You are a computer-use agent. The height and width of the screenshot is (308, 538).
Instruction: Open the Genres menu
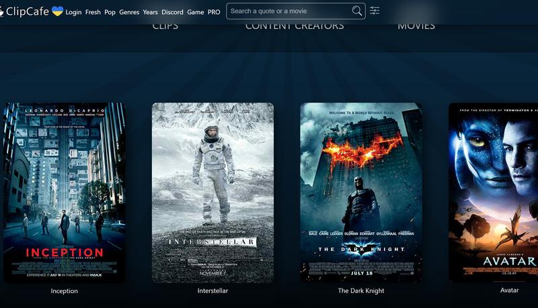click(x=129, y=12)
